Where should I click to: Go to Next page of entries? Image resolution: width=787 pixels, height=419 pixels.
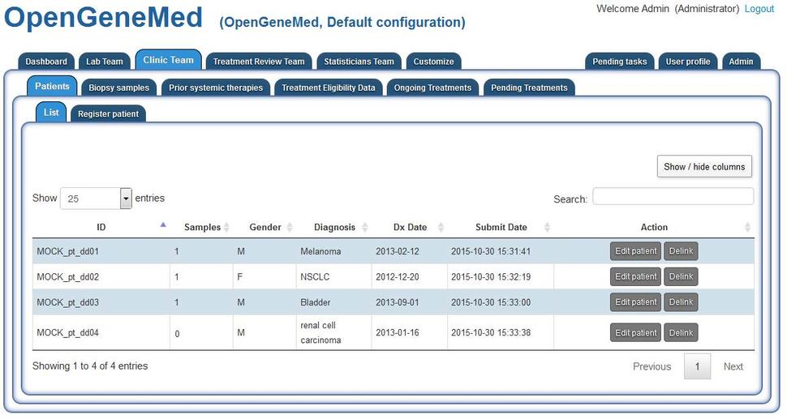[x=733, y=366]
